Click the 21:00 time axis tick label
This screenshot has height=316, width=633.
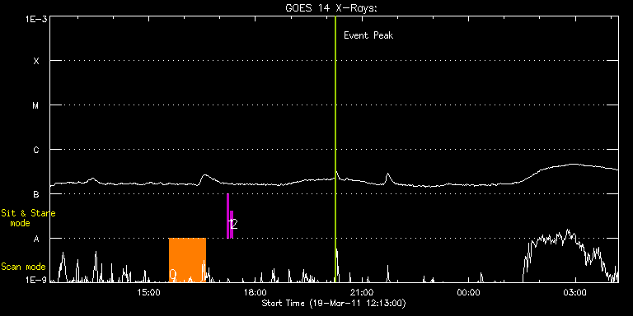pos(362,291)
